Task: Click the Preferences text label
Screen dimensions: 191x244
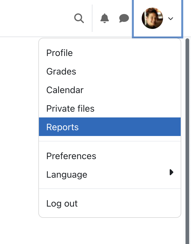Action: (71, 156)
